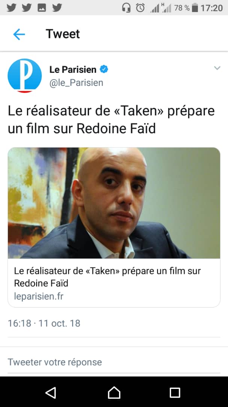Tap Android recent apps square
The width and height of the screenshot is (228, 407).
[175, 392]
